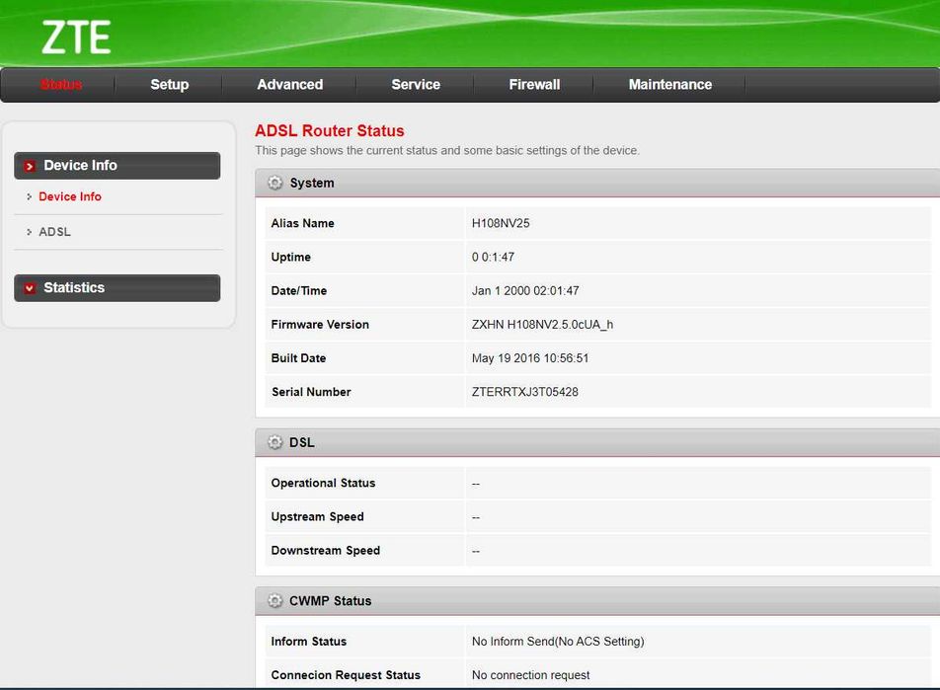
Task: Click red chevron icon on Statistics header
Action: [30, 288]
